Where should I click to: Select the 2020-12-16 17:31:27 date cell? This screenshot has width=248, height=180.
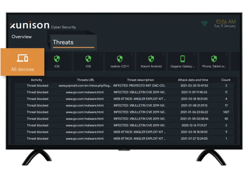[x=194, y=125]
